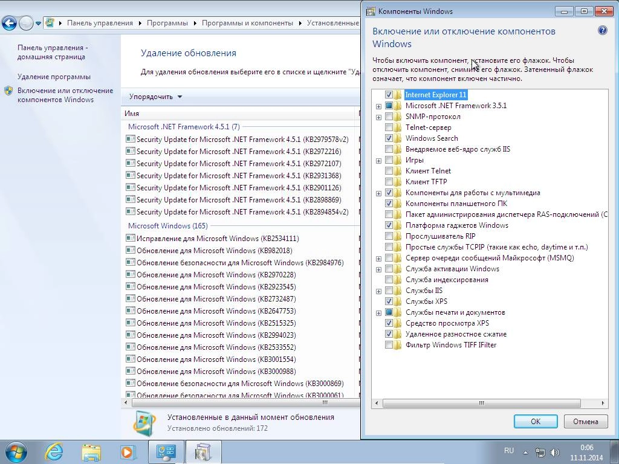Click the folder icon for Игры
This screenshot has height=464, width=619.
click(398, 159)
